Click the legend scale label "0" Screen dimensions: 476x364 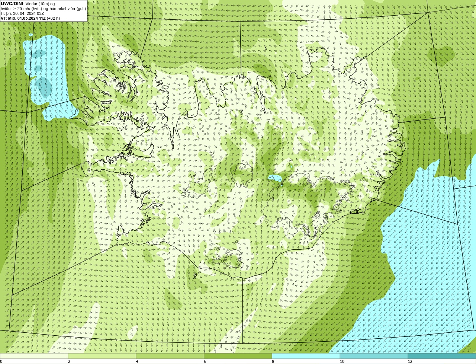pyautogui.click(x=1, y=361)
